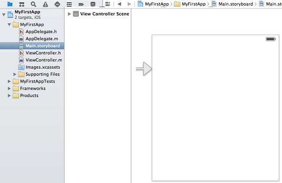The image size is (282, 183).
Task: Click the battery status bar icon
Action: [x=271, y=39]
